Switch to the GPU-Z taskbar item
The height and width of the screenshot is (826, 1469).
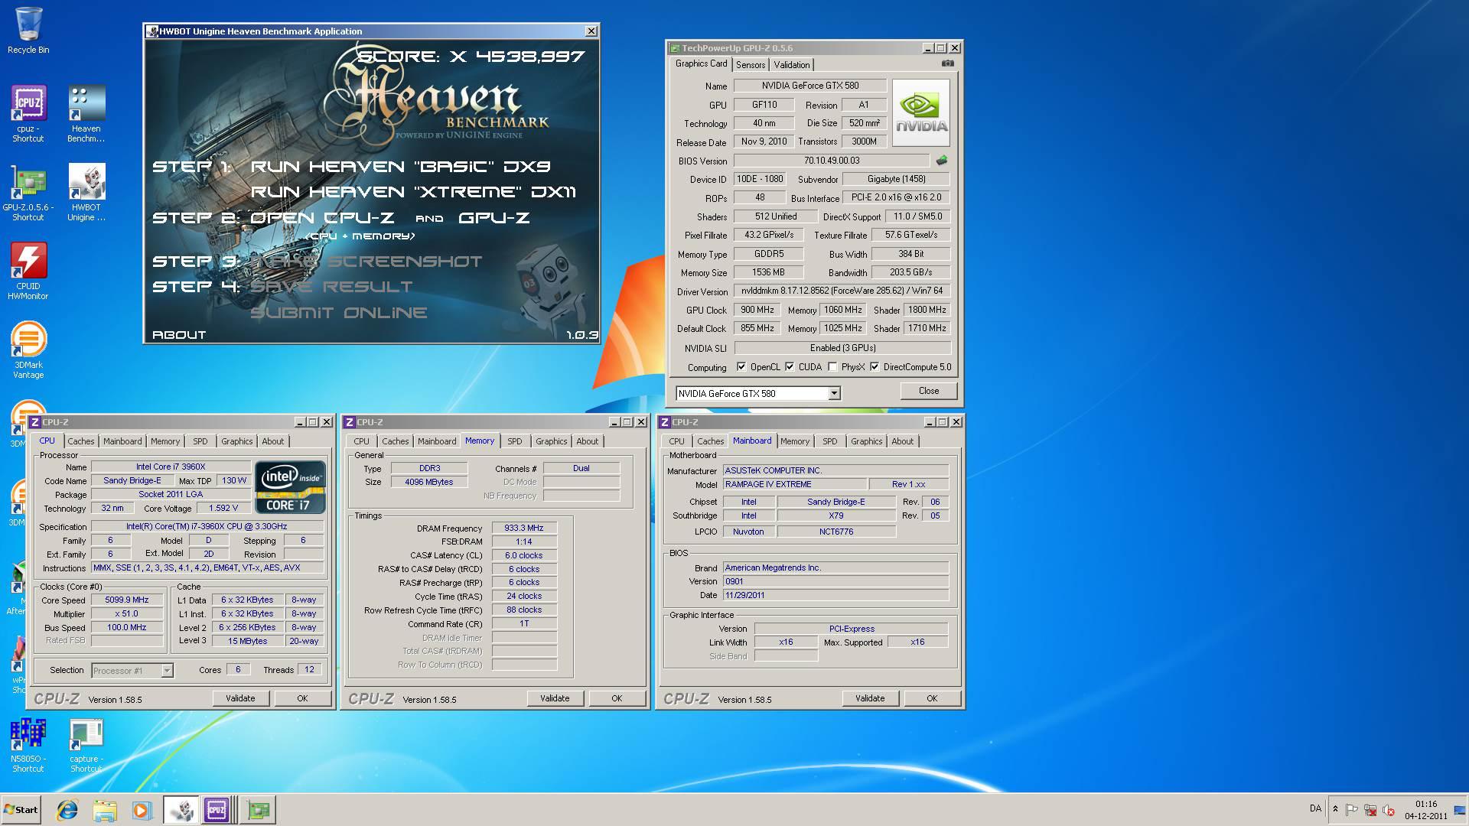[x=258, y=810]
